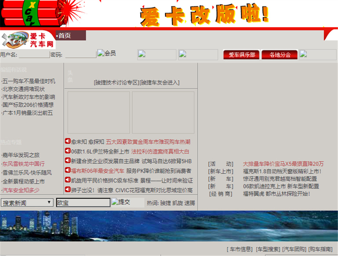The width and height of the screenshot is (338, 256).
Task: Focus the 密码 input field
Action: tap(80, 55)
